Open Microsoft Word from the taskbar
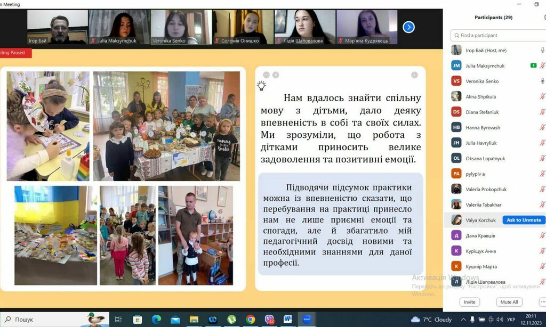Viewport: 546px width, 327px height. click(288, 320)
